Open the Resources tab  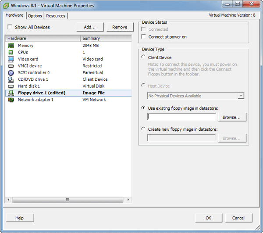56,16
